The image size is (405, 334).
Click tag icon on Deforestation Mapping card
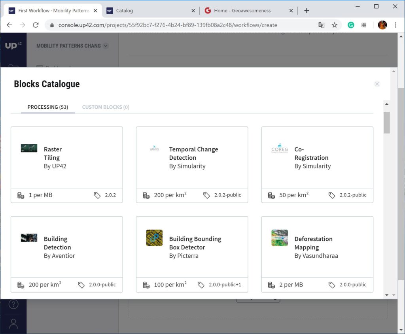332,285
